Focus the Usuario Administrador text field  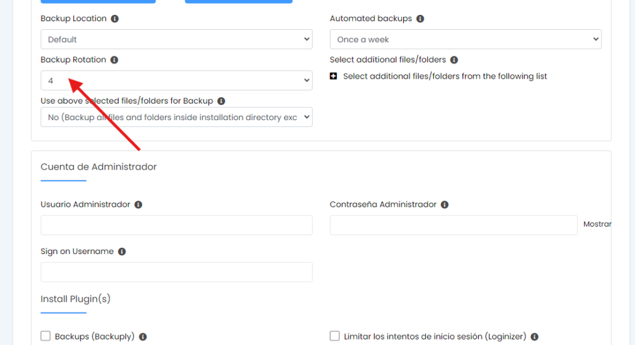(176, 225)
